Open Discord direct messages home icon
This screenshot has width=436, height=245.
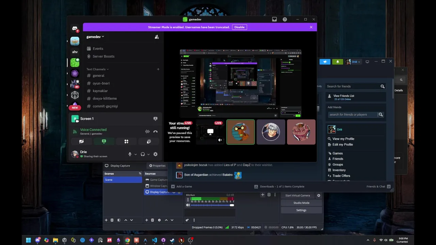[75, 29]
